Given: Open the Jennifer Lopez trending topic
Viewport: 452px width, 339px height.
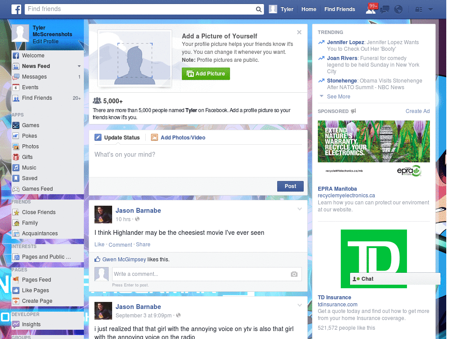Looking at the screenshot, I should click(345, 42).
